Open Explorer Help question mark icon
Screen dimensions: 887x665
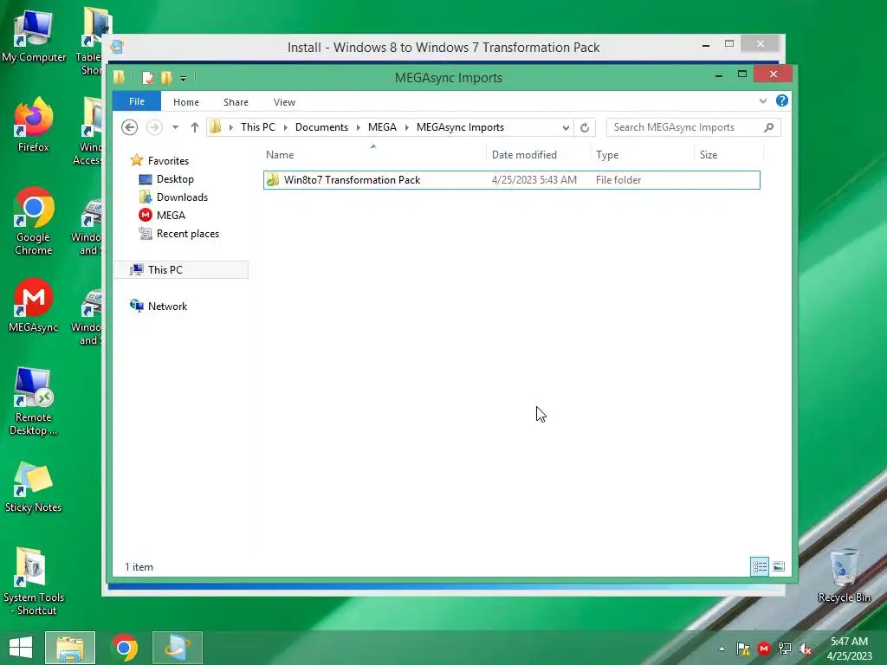tap(782, 100)
